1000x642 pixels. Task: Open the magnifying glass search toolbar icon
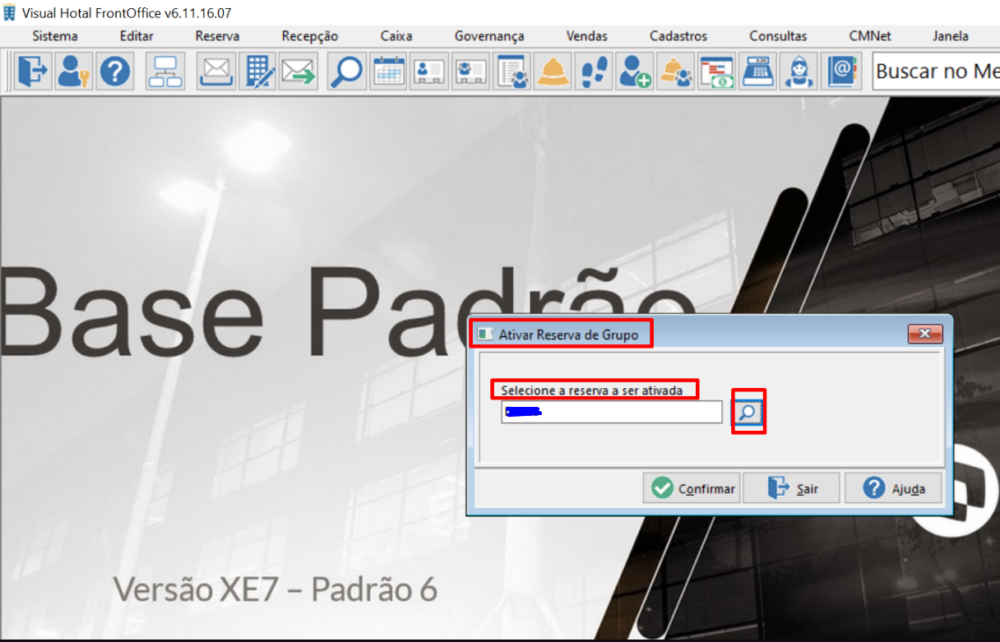click(x=347, y=72)
